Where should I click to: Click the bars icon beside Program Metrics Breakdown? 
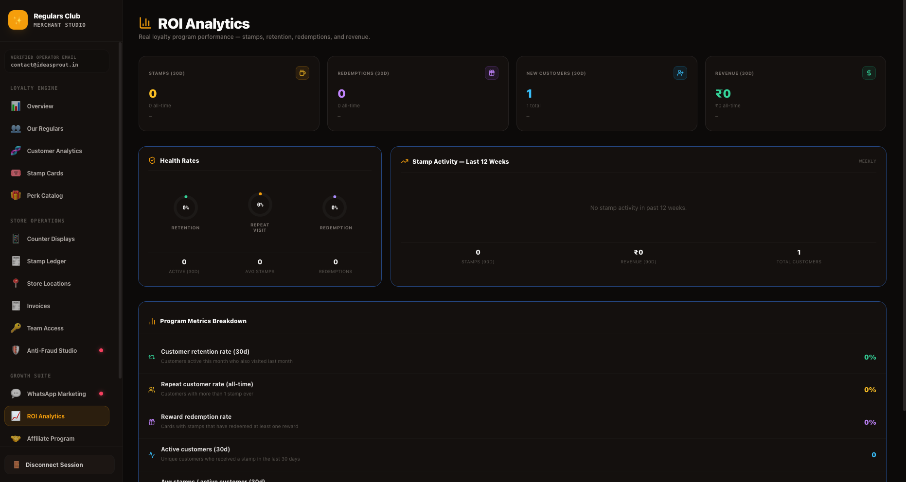click(x=152, y=321)
